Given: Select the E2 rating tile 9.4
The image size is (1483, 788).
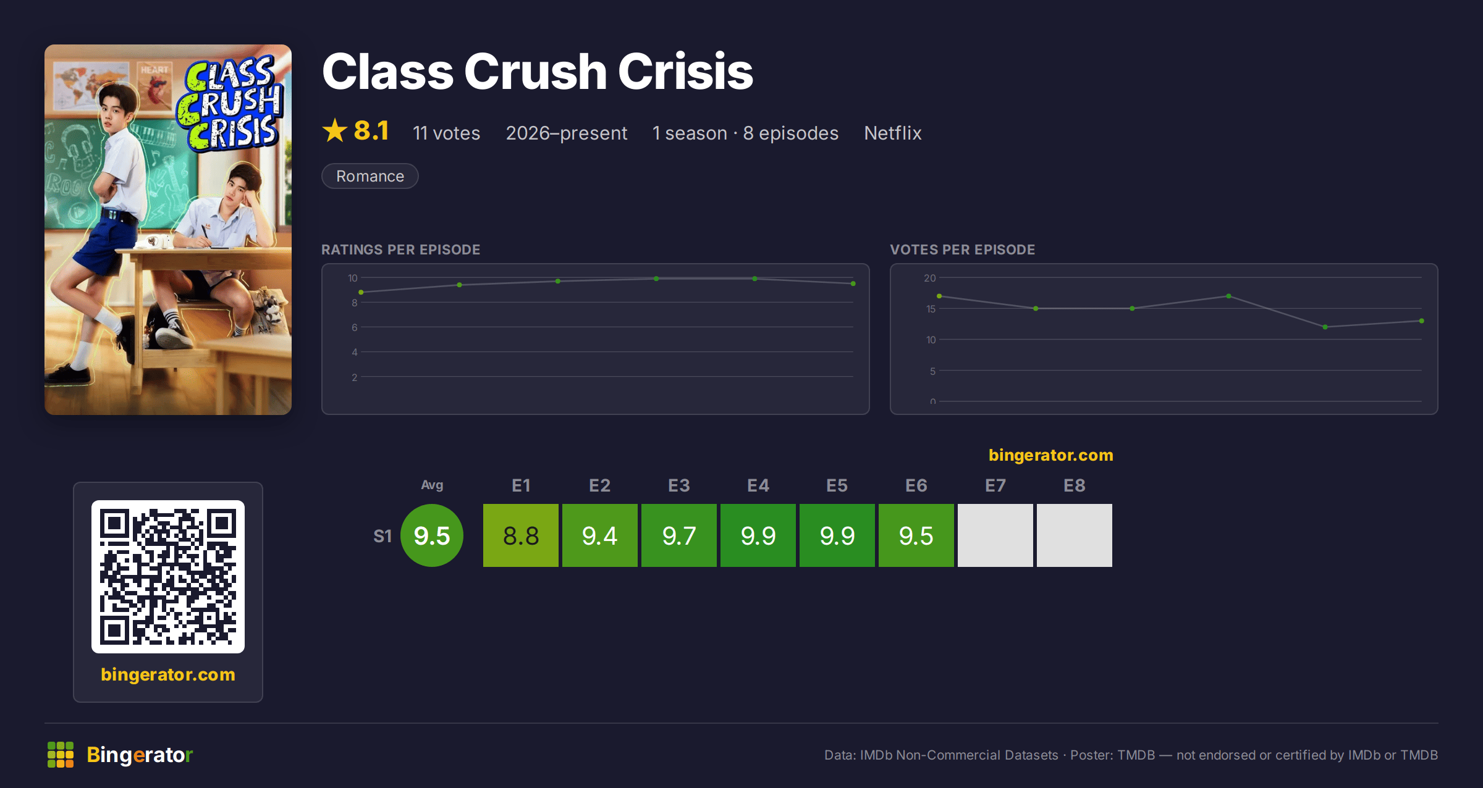Looking at the screenshot, I should pos(600,535).
